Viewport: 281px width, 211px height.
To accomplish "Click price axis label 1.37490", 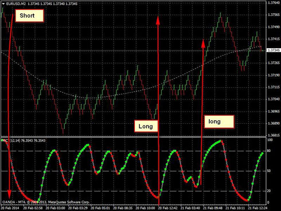I will point(274,27).
